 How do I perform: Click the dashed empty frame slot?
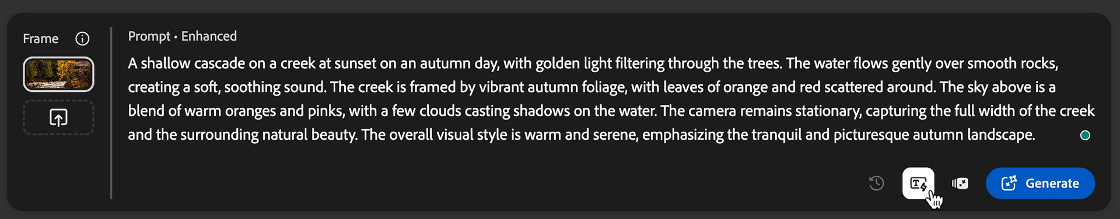(x=58, y=118)
